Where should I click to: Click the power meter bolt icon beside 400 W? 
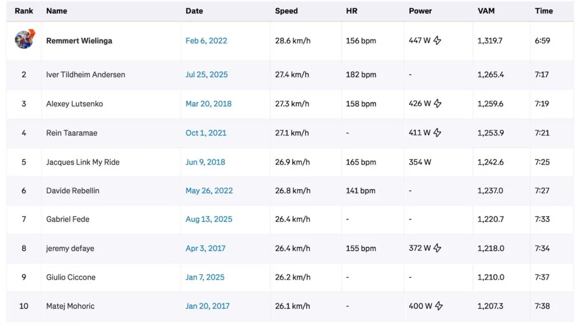(x=439, y=306)
